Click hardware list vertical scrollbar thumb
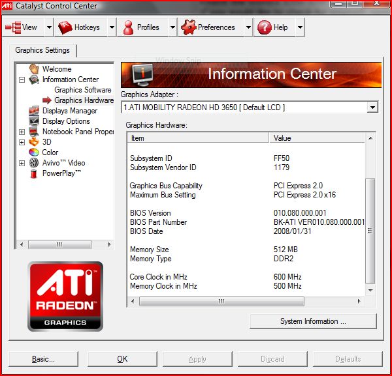 click(x=370, y=231)
